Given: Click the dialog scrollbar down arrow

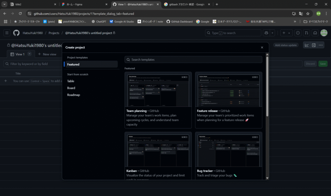Looking at the screenshot, I should 267,178.
